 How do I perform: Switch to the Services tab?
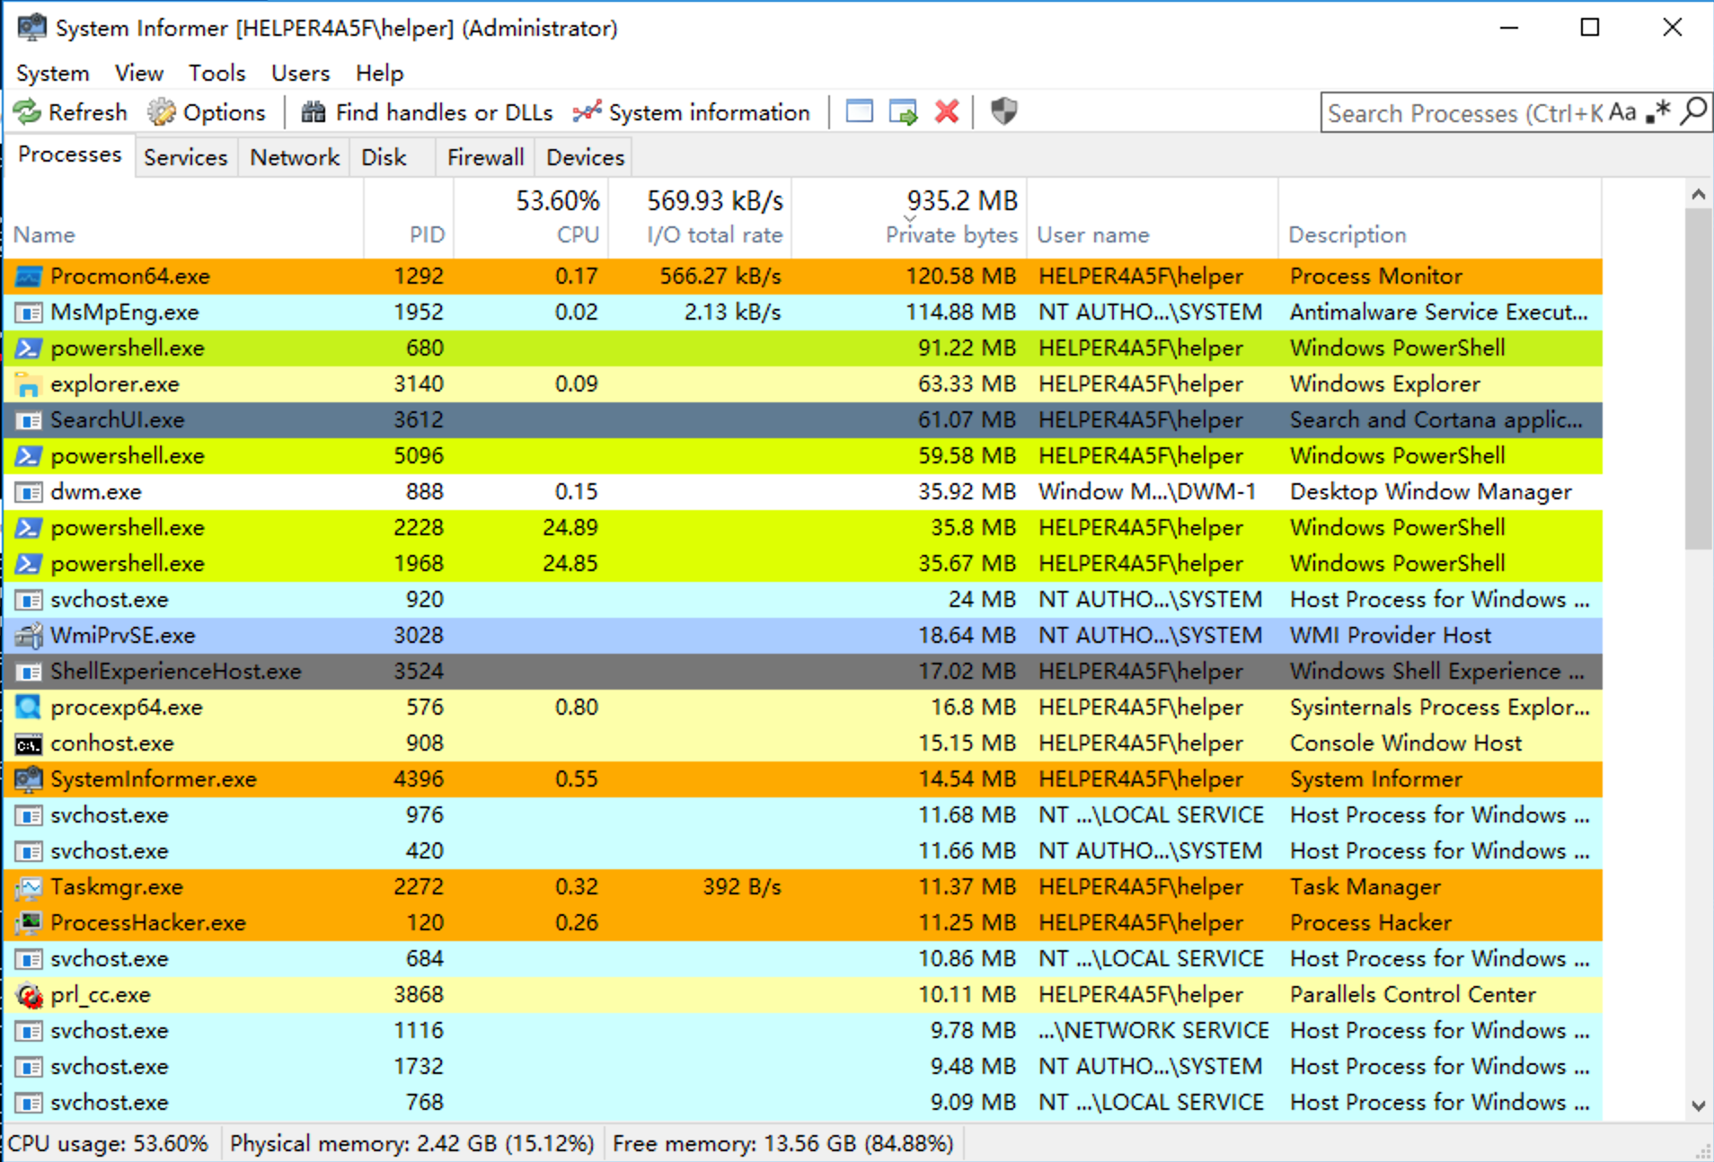pos(186,157)
